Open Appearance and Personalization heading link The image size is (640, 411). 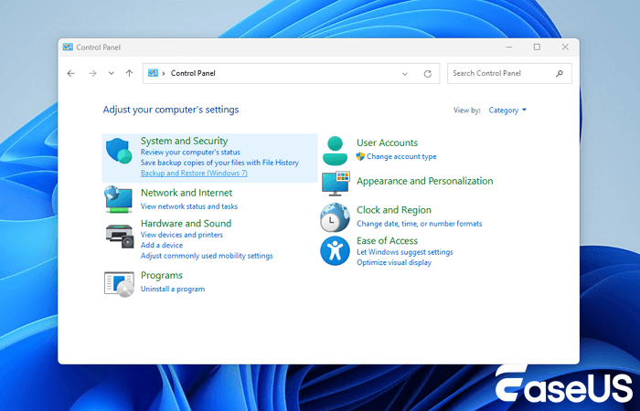424,181
